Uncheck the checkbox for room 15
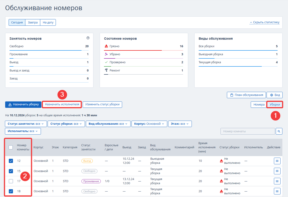Screen dimensions: 288x197 (x=11, y=171)
